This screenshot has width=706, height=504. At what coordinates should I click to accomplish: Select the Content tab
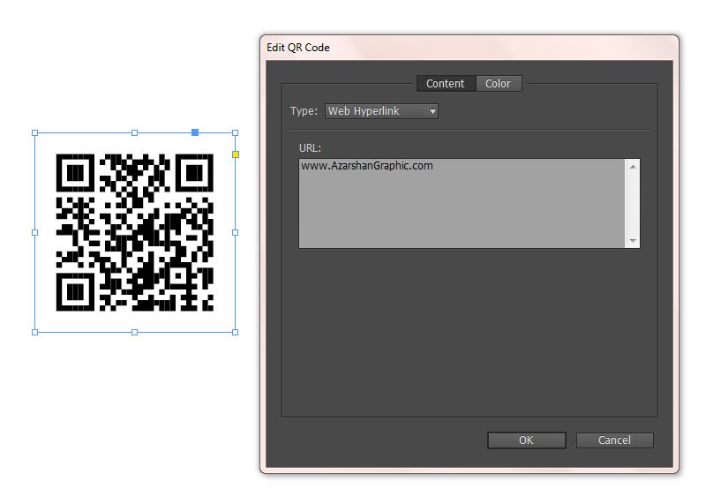click(x=445, y=84)
